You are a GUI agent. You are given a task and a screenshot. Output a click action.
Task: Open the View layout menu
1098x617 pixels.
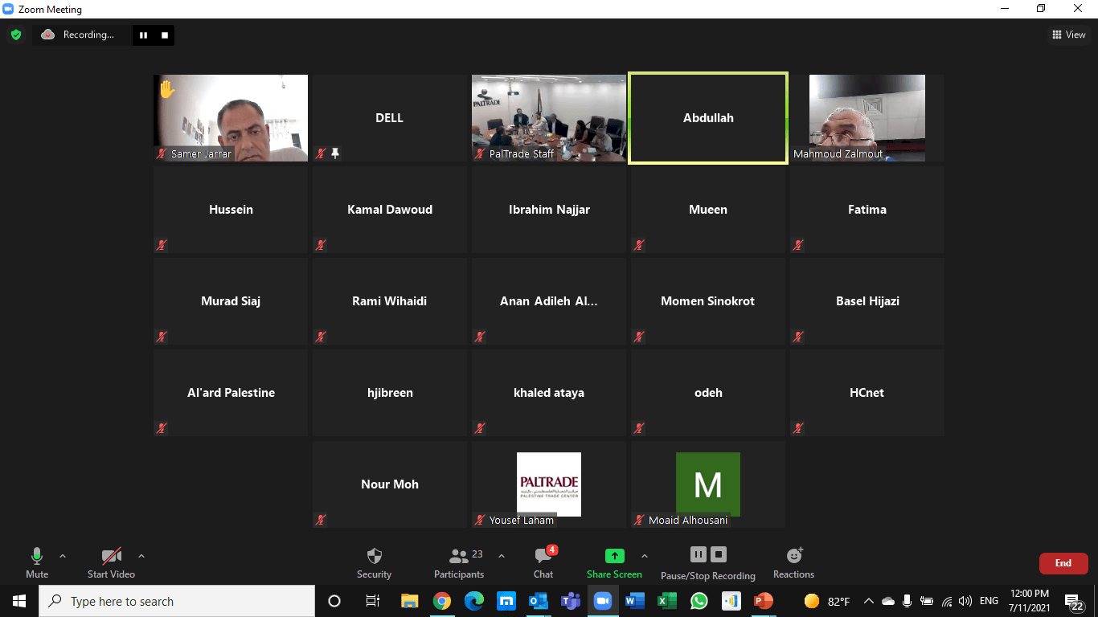coord(1069,35)
